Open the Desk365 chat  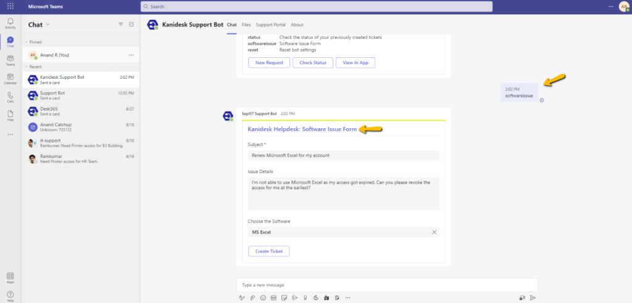pyautogui.click(x=81, y=111)
